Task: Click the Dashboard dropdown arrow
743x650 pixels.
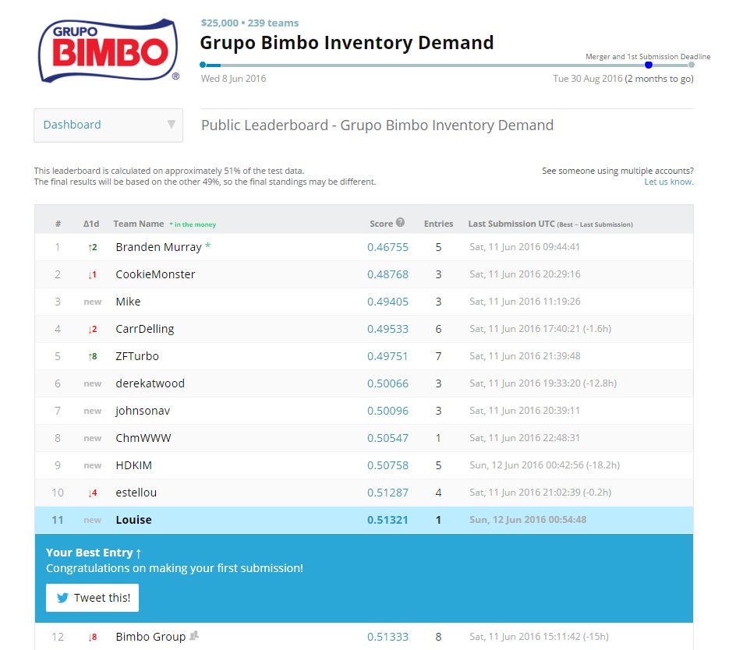Action: pos(171,125)
